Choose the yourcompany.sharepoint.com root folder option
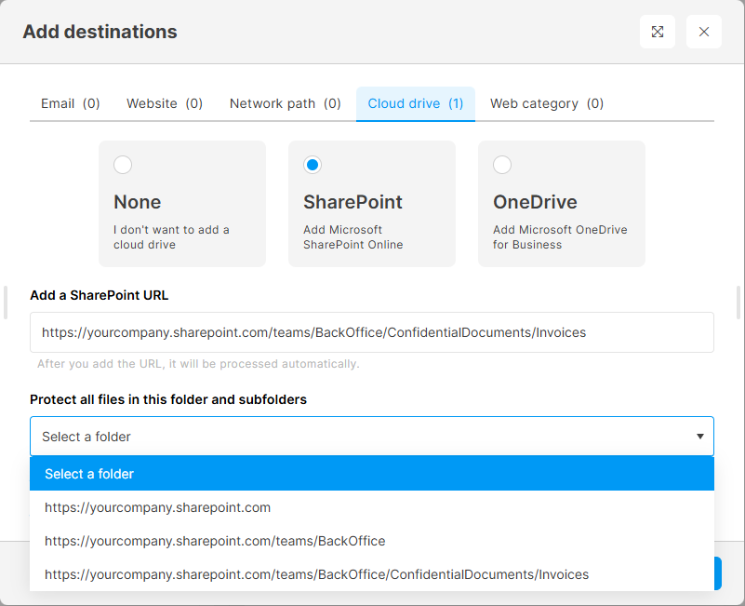 [372, 507]
